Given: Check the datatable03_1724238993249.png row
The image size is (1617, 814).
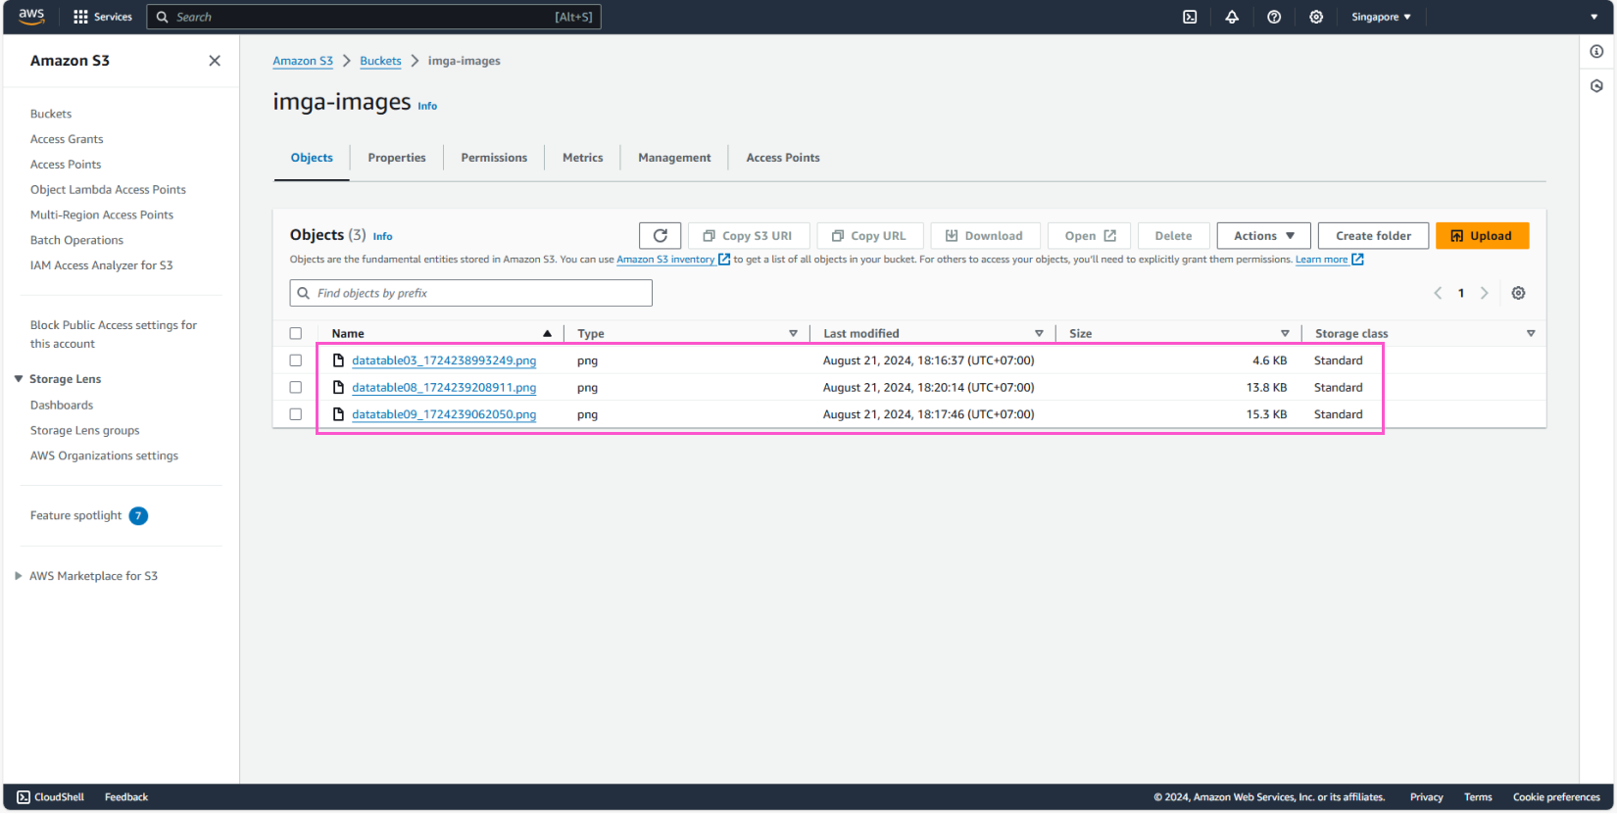Looking at the screenshot, I should coord(296,360).
